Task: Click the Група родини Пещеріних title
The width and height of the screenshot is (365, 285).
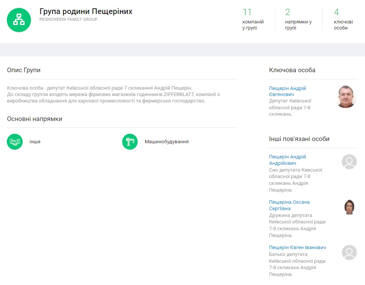Action: point(86,11)
